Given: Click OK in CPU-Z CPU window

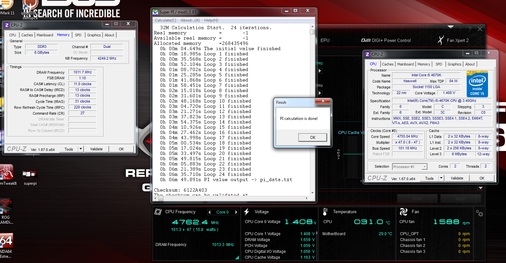Looking at the screenshot, I should (482, 178).
